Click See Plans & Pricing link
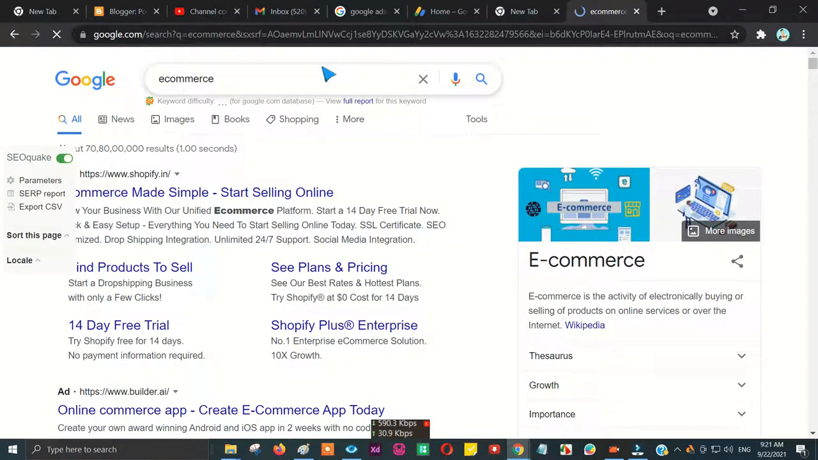The width and height of the screenshot is (818, 460). pos(328,267)
